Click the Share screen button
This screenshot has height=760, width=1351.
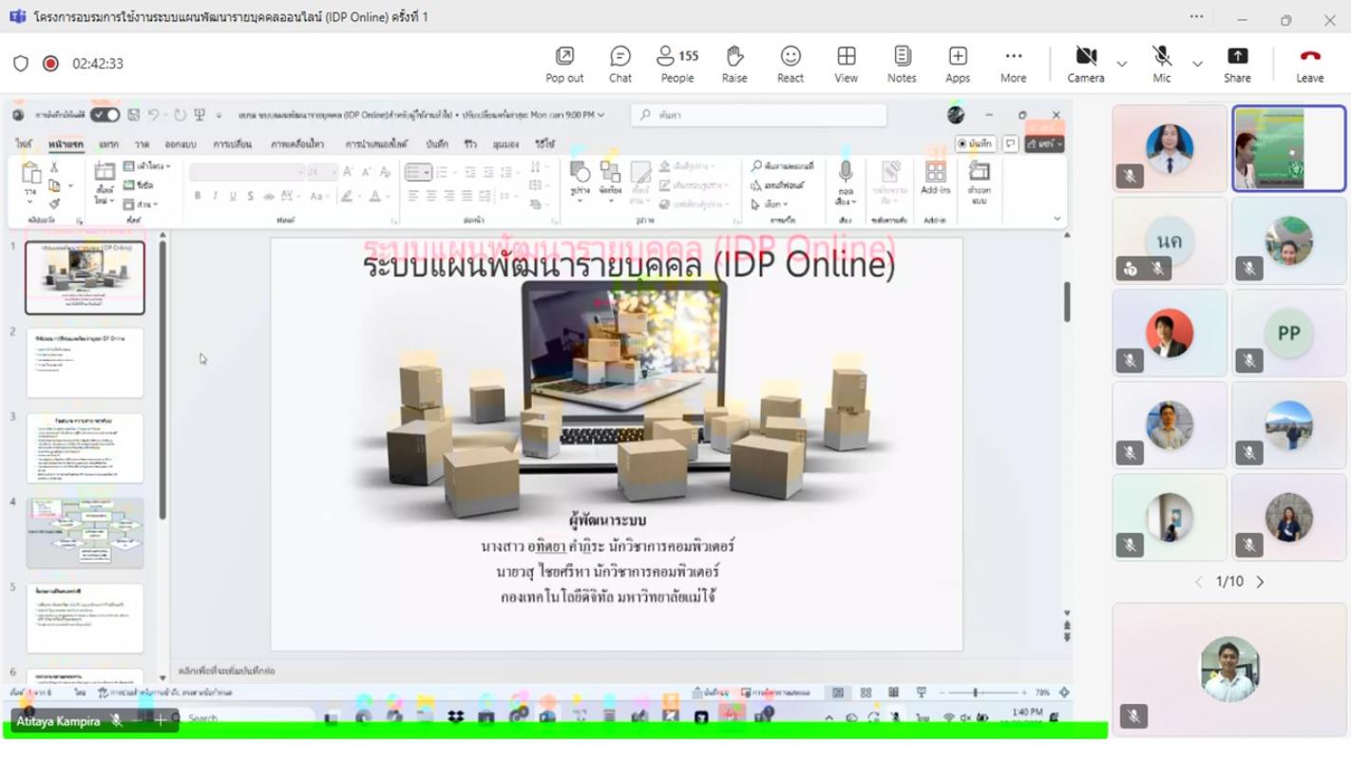click(x=1236, y=64)
